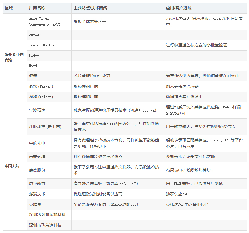Click the 江顺科技 (未上市) cell
Viewport: 249px width, 233px height.
pos(45,127)
